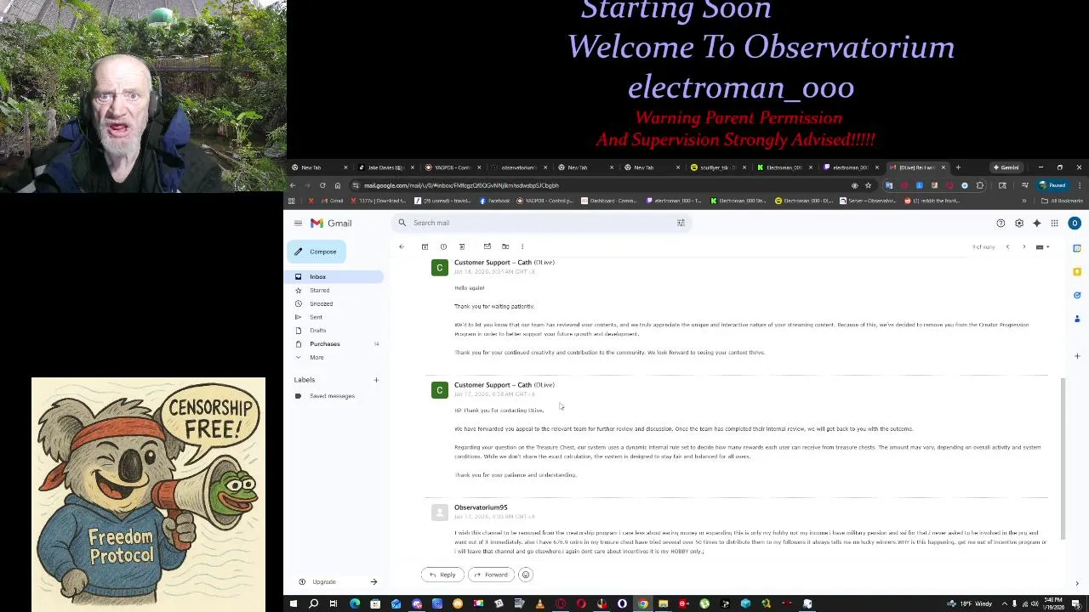Open Google Keep in the side panel
This screenshot has width=1089, height=612.
1077,272
